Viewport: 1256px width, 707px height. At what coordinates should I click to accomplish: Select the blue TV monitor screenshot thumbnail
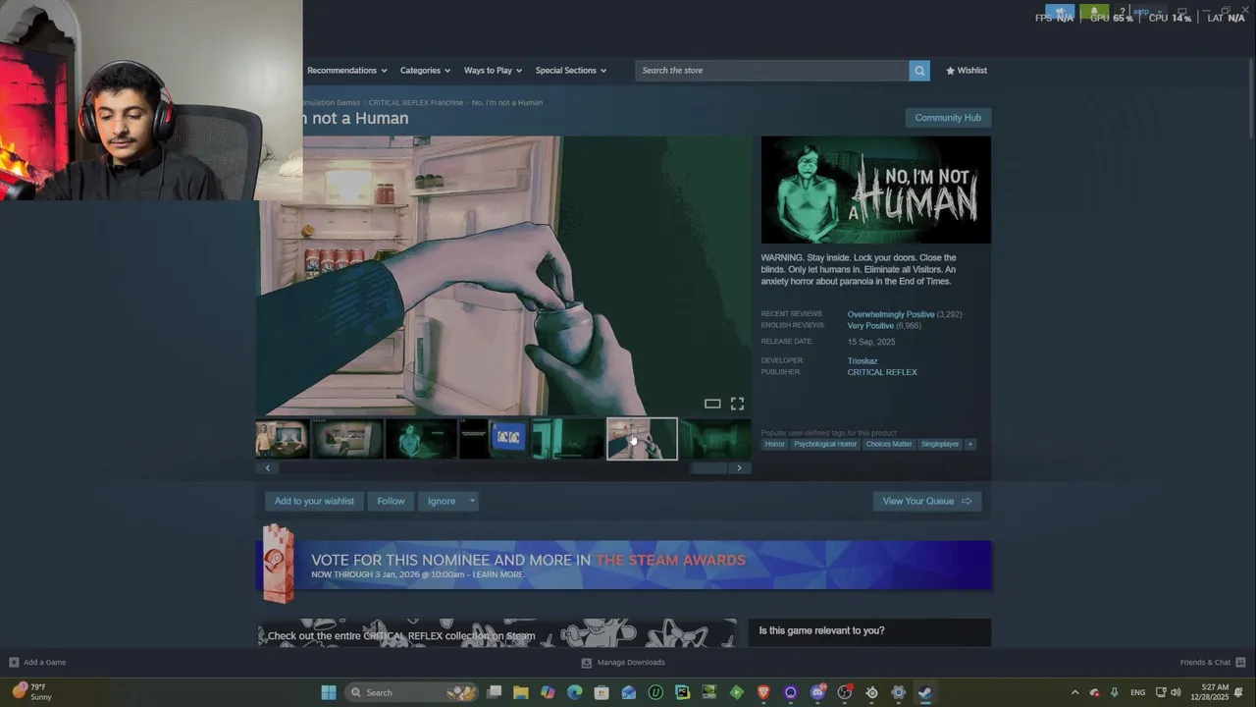pos(495,439)
